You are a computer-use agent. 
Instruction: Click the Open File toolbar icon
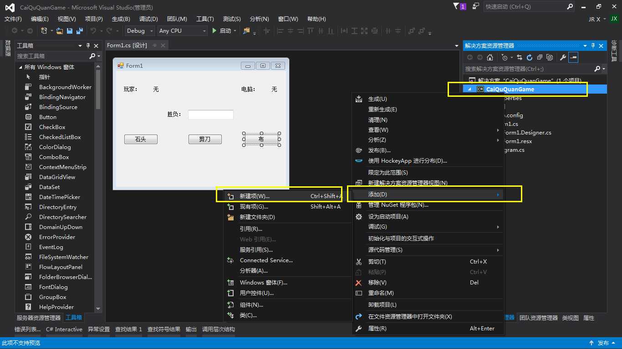point(60,31)
